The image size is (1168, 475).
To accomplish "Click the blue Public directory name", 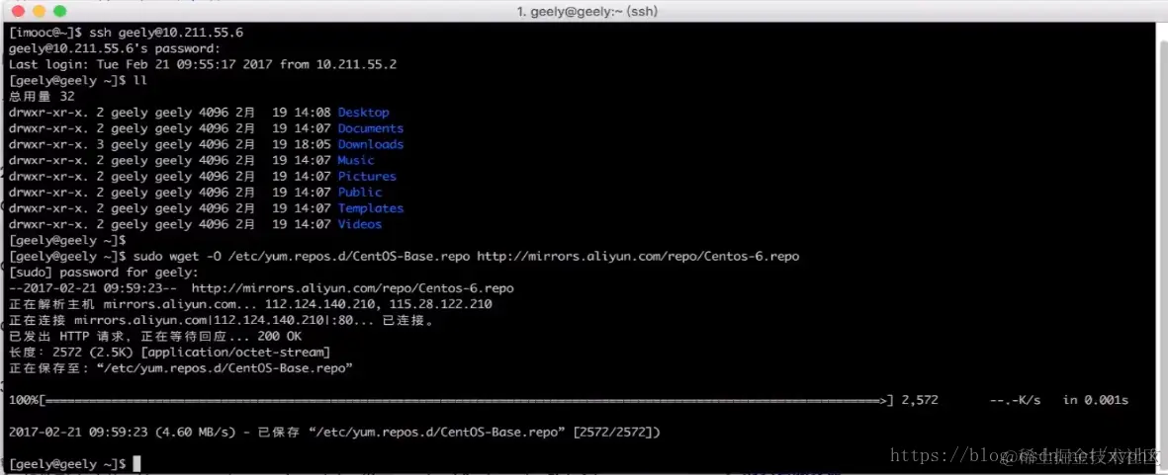I will [360, 193].
